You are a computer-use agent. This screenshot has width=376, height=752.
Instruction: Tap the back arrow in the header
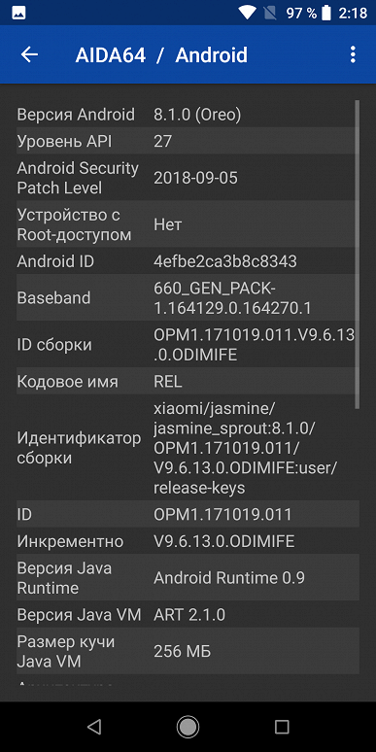click(x=29, y=54)
